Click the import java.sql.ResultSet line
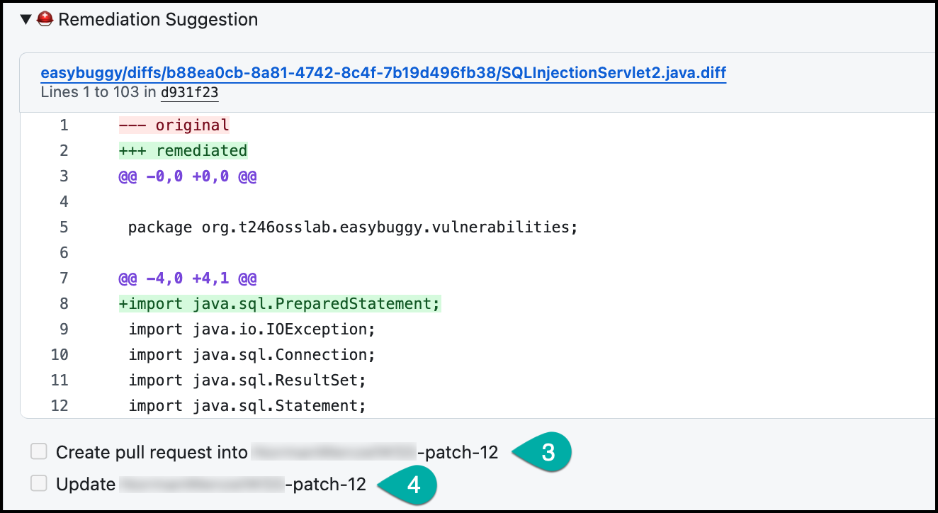 point(247,380)
